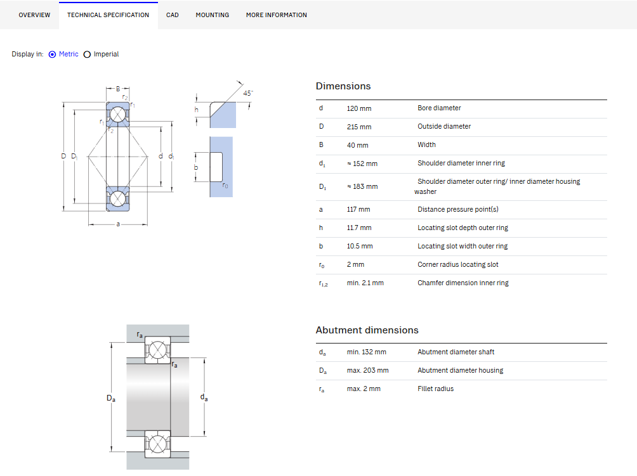Select the width value 40 mm
Viewport: 637px width, 476px height.
pos(357,145)
